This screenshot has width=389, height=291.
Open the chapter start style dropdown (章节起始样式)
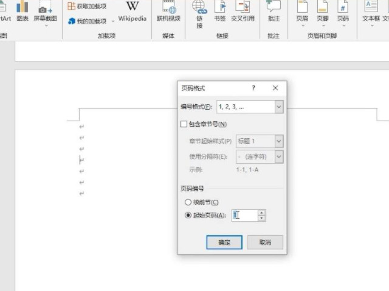(x=279, y=141)
